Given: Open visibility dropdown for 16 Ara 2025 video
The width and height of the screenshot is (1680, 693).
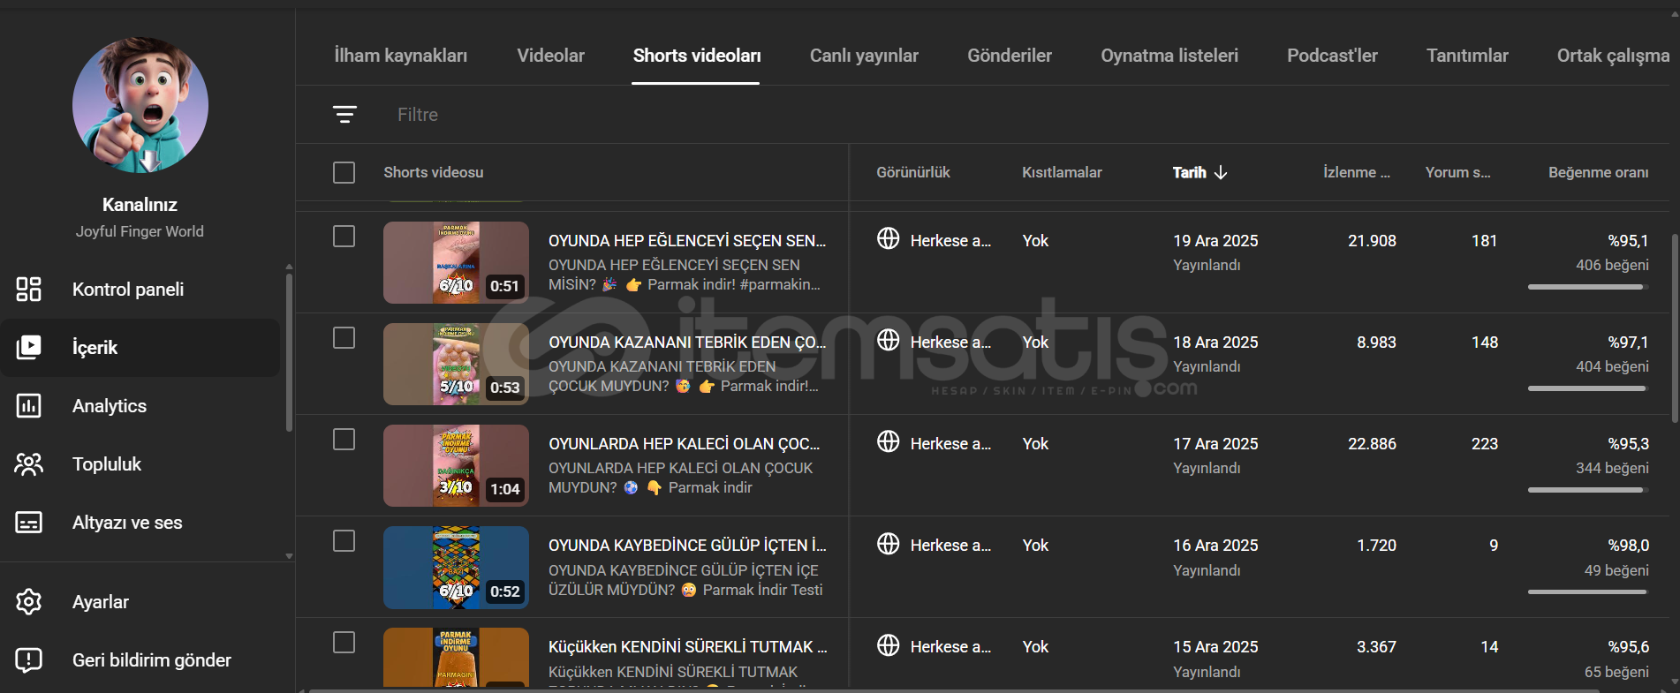Looking at the screenshot, I should [934, 545].
